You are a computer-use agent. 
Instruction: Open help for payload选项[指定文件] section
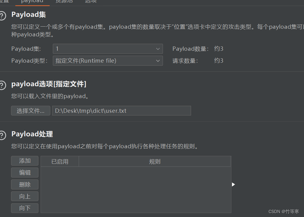[2, 85]
